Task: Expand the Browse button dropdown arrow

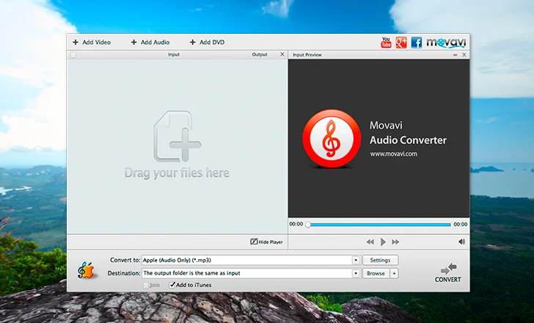Action: click(394, 273)
